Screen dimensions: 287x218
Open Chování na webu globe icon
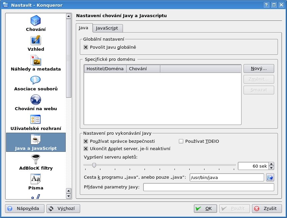(x=35, y=100)
